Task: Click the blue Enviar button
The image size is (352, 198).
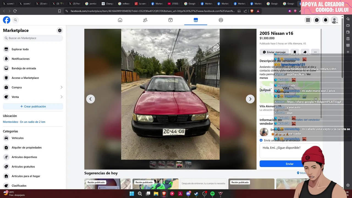Action: (290, 164)
